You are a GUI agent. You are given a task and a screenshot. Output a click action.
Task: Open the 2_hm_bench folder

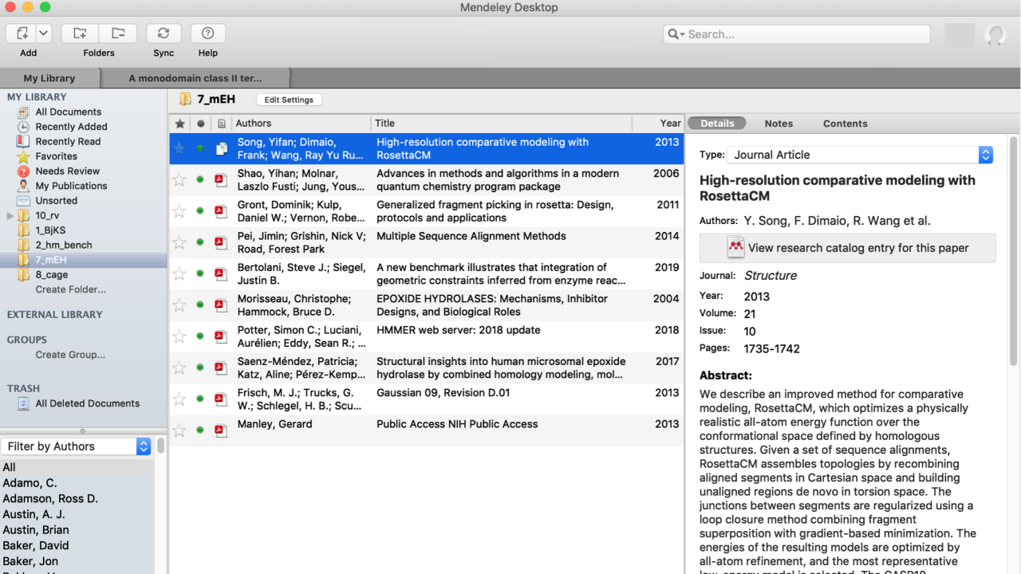pyautogui.click(x=63, y=245)
